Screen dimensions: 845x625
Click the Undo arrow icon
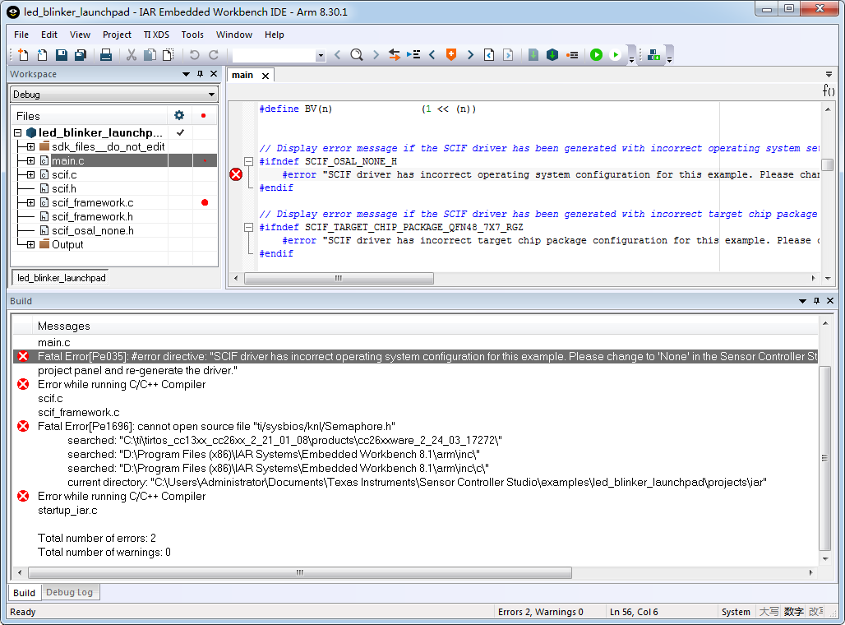tap(195, 54)
